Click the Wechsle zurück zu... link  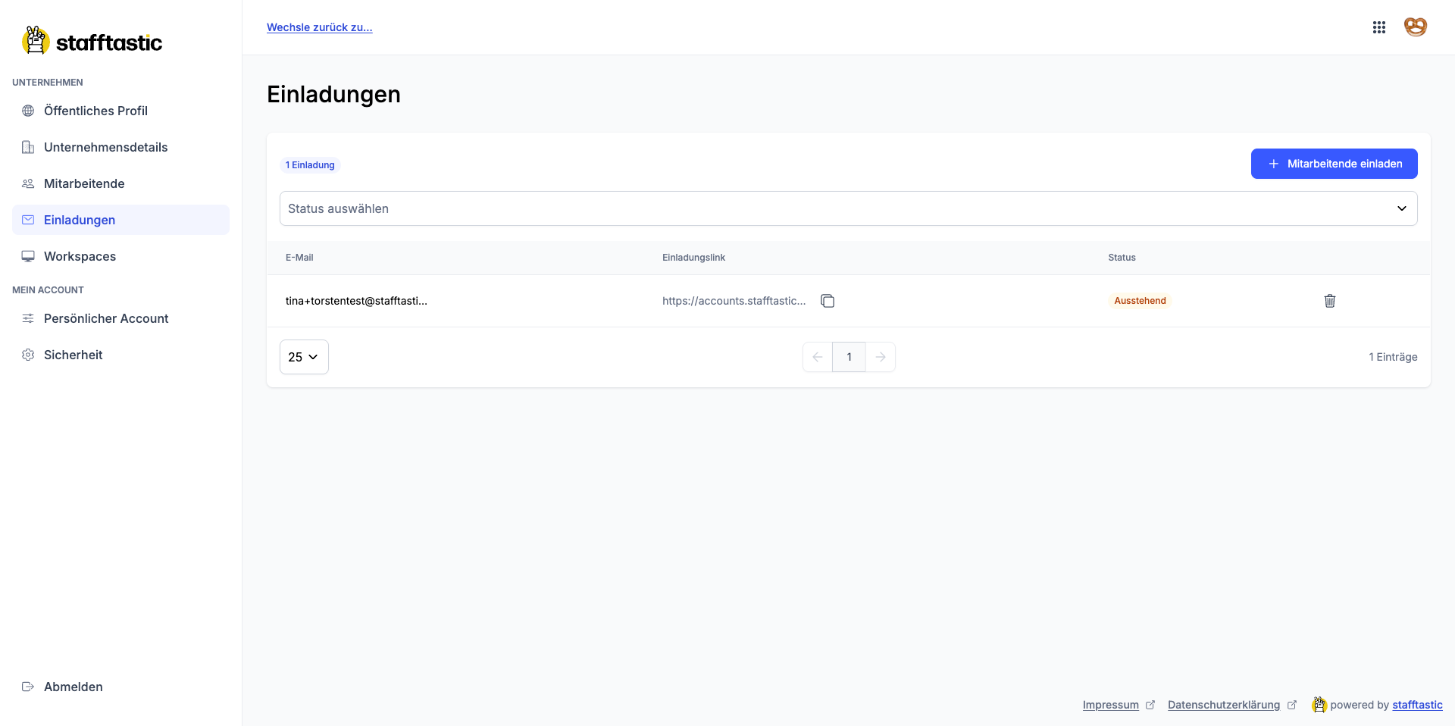click(x=319, y=27)
